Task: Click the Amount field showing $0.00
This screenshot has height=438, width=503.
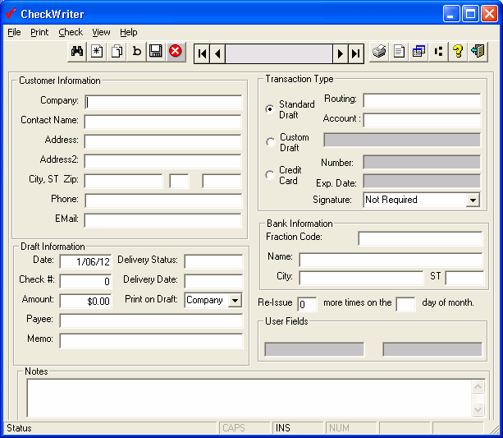Action: 85,301
